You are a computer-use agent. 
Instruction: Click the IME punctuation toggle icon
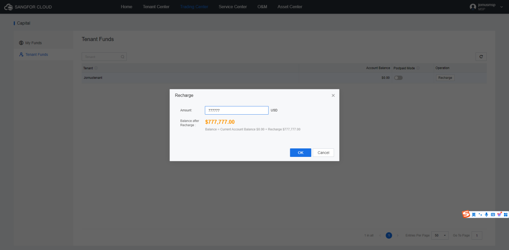pos(480,215)
